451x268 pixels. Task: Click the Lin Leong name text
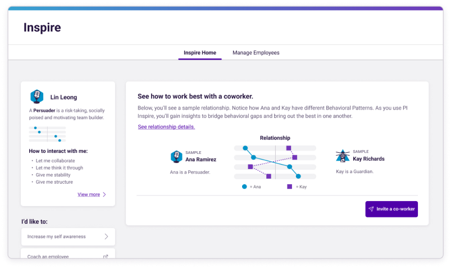click(63, 97)
